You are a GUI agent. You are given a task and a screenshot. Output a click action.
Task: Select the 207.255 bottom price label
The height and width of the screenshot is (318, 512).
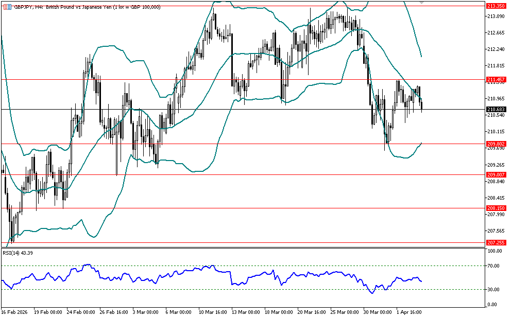[496, 242]
